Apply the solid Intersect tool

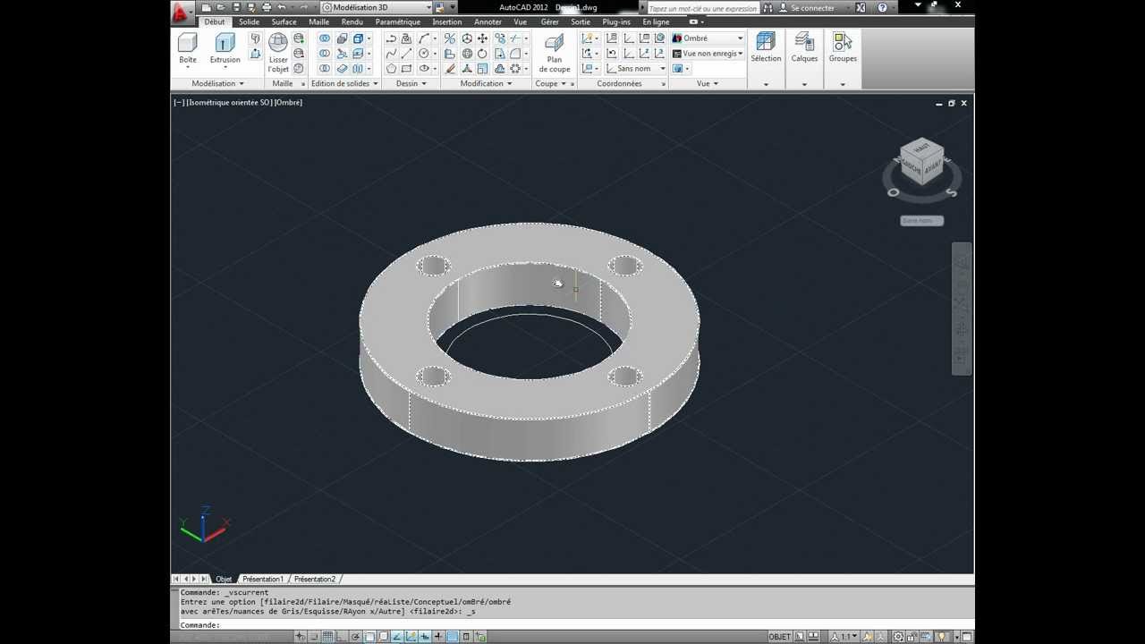325,69
